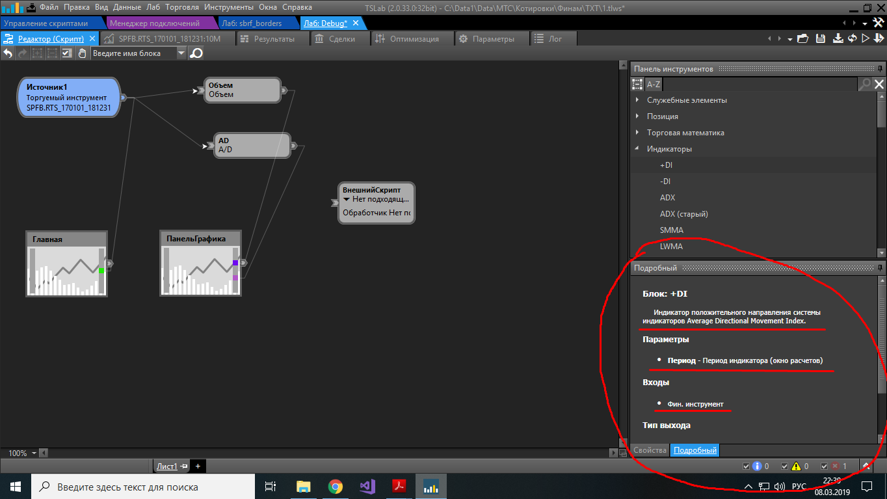887x499 pixels.
Task: Click the violet color square on ПанельГрафика
Action: coord(235,278)
